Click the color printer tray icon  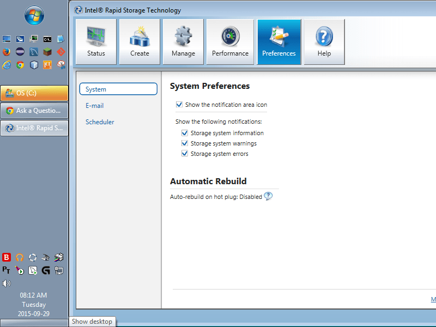pyautogui.click(x=59, y=257)
